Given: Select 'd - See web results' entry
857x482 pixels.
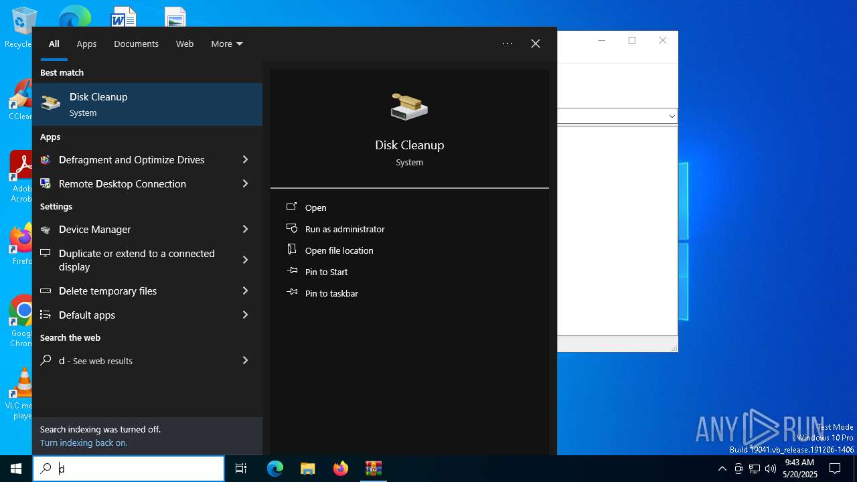Looking at the screenshot, I should pyautogui.click(x=147, y=360).
